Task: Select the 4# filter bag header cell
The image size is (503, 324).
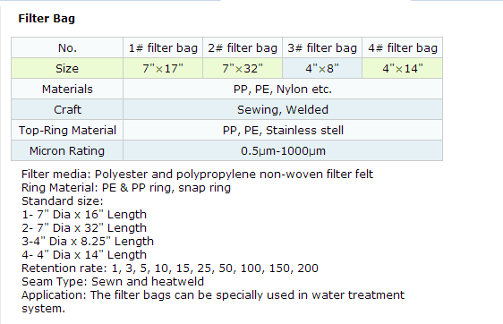Action: [403, 47]
